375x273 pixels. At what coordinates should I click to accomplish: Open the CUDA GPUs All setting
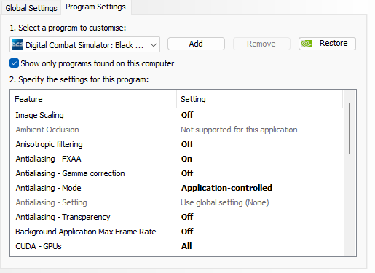coord(186,246)
